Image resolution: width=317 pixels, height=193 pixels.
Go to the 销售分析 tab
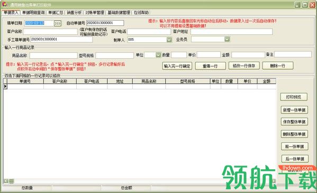click(x=74, y=13)
